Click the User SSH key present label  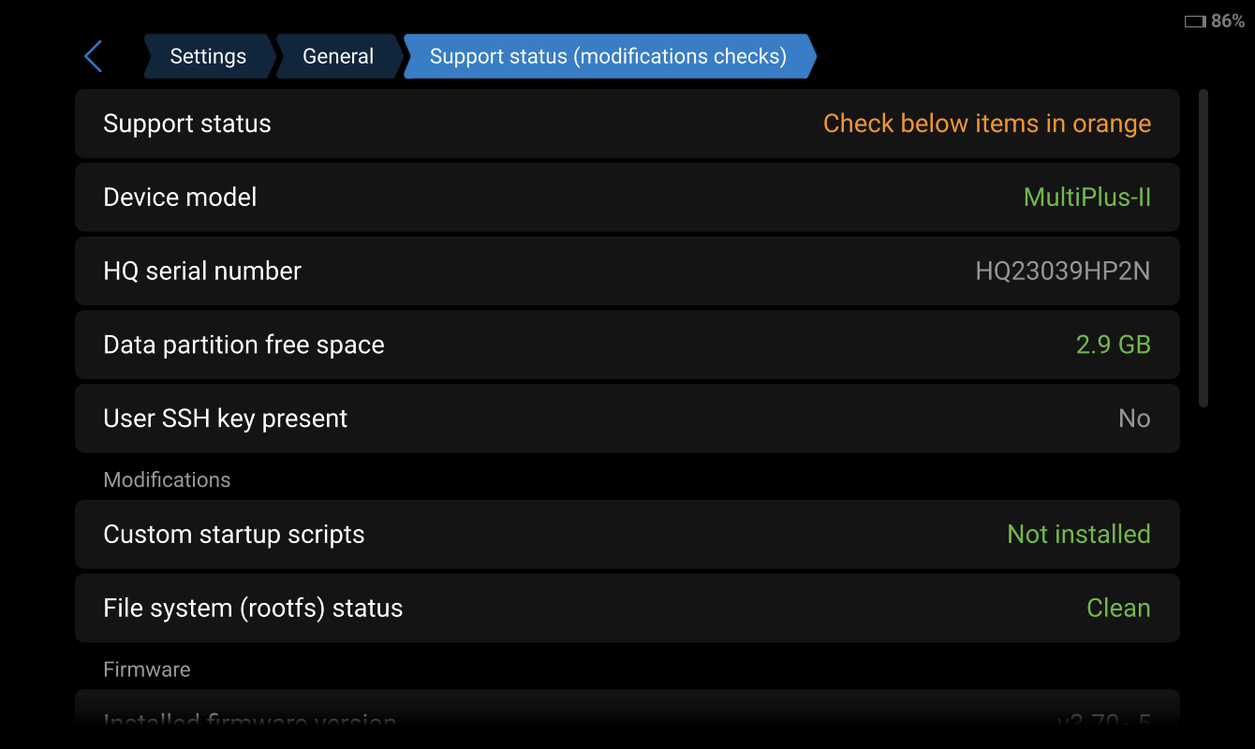225,419
